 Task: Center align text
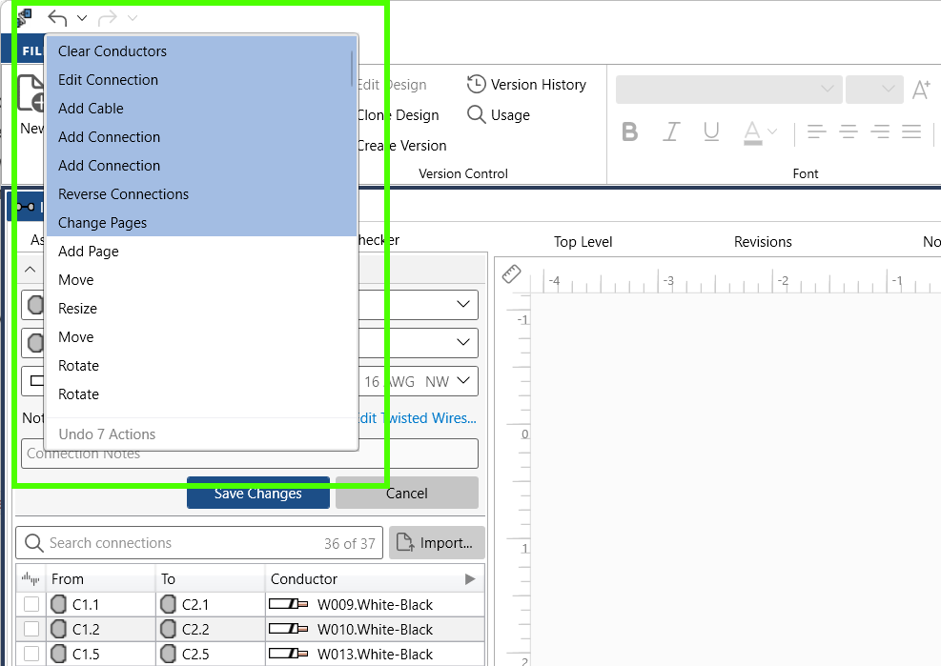[849, 131]
